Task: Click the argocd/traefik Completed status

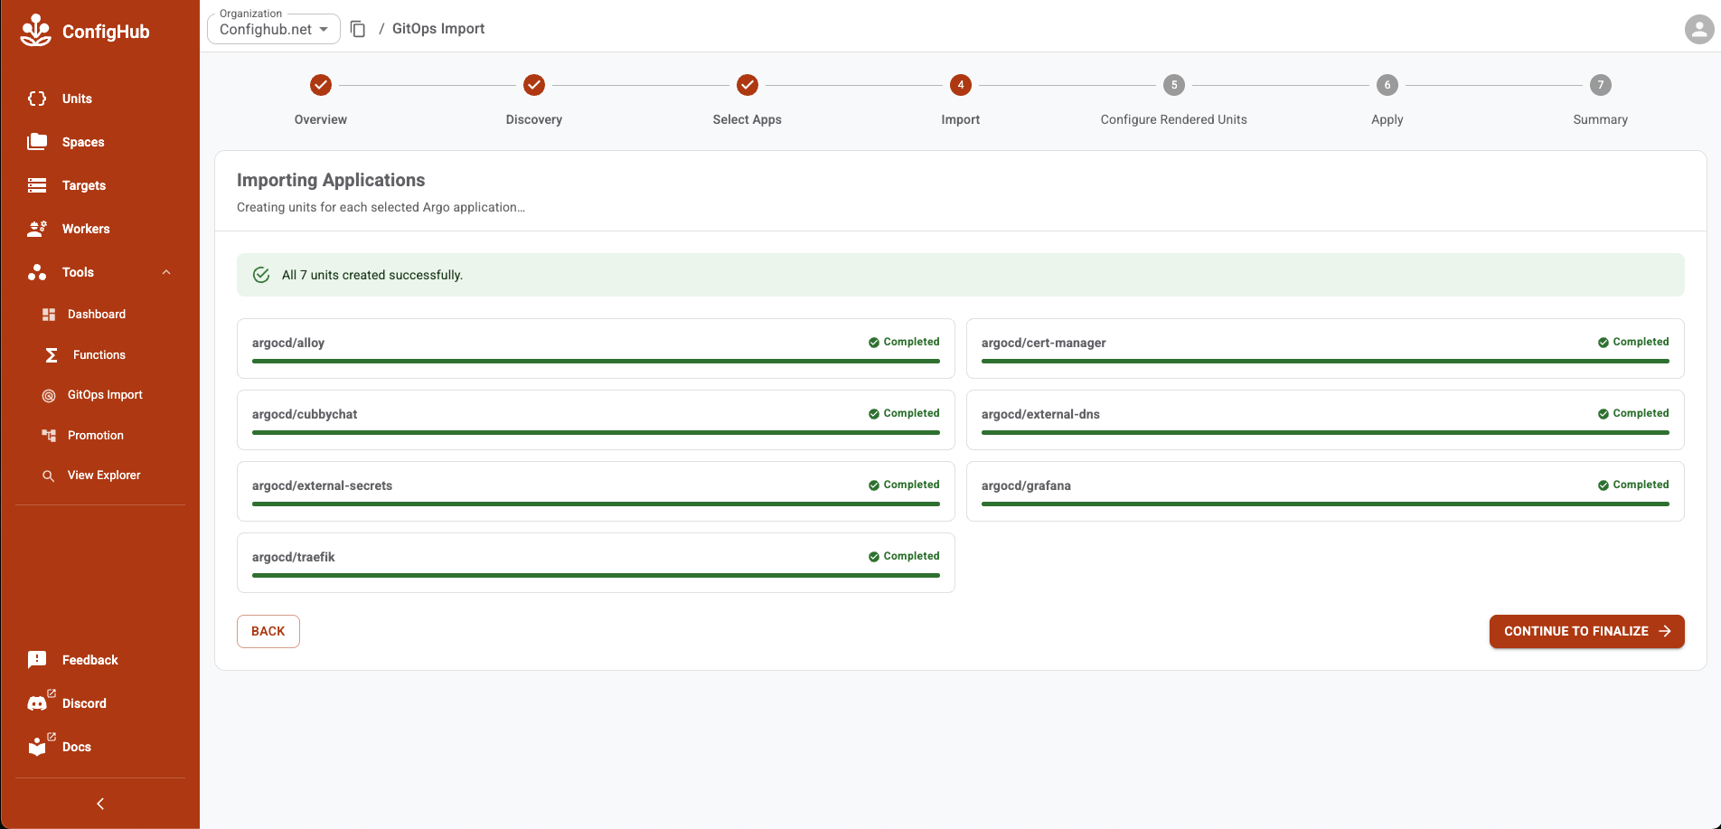Action: click(x=904, y=556)
